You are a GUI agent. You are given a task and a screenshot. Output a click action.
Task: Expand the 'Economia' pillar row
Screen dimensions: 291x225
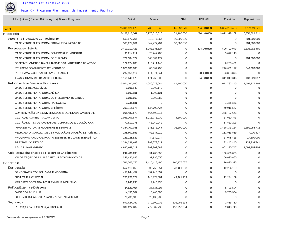click(11, 34)
